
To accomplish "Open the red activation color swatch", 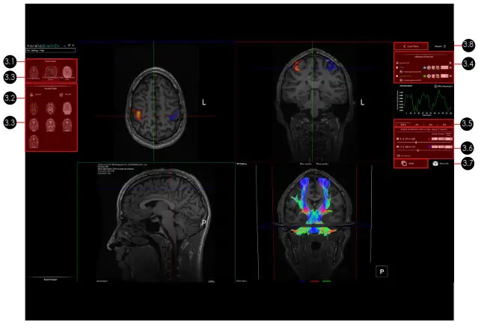I will click(x=429, y=139).
